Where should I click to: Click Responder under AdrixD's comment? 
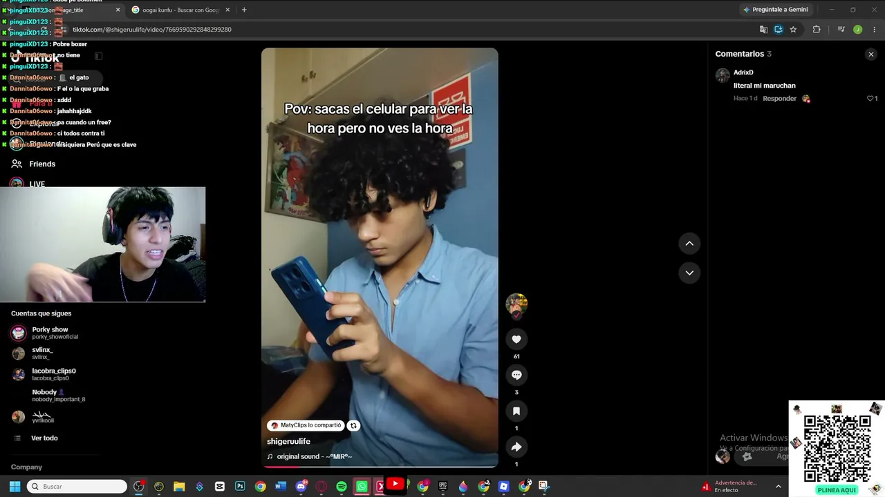click(x=779, y=99)
